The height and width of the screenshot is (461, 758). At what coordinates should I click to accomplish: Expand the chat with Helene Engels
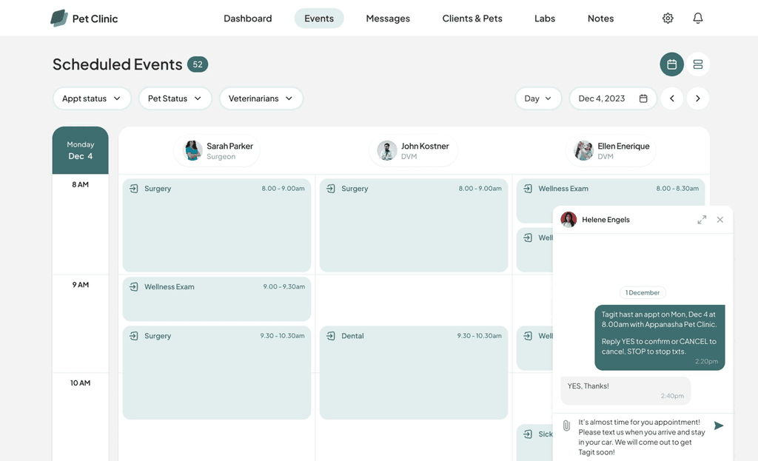[702, 220]
